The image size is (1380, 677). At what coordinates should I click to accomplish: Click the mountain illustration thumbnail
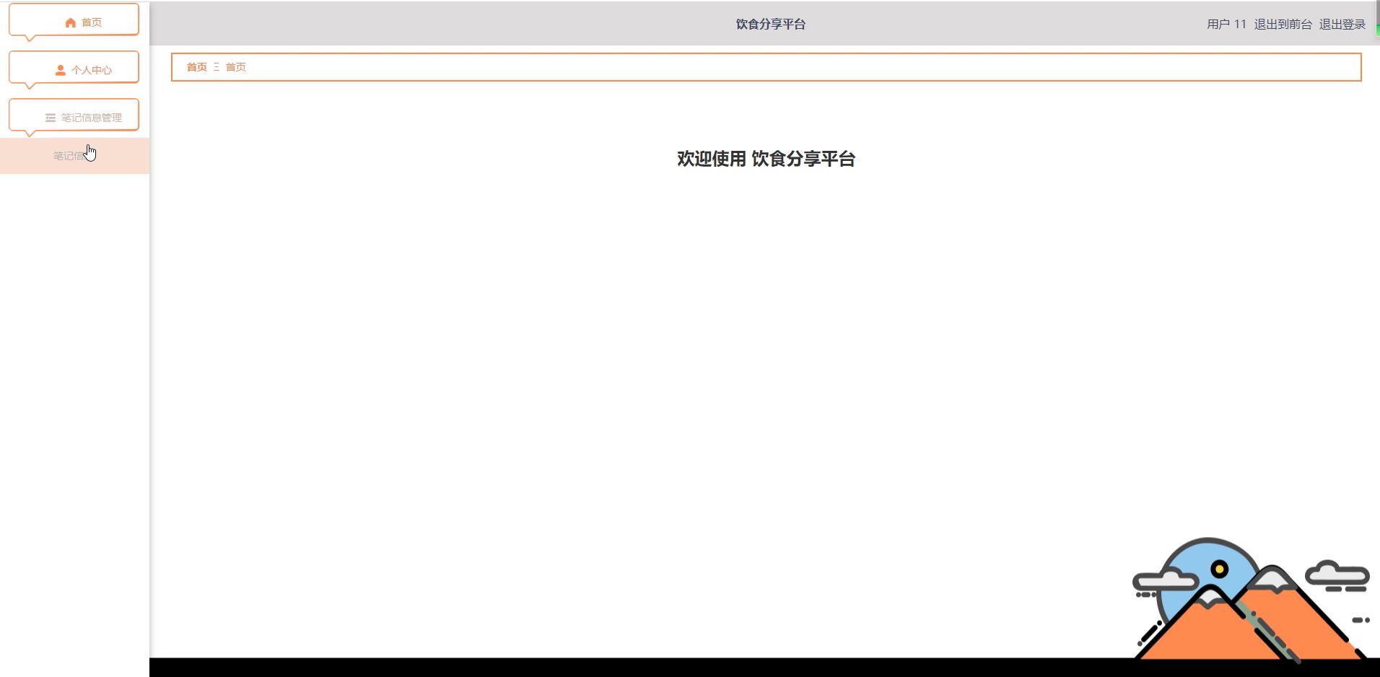1251,599
